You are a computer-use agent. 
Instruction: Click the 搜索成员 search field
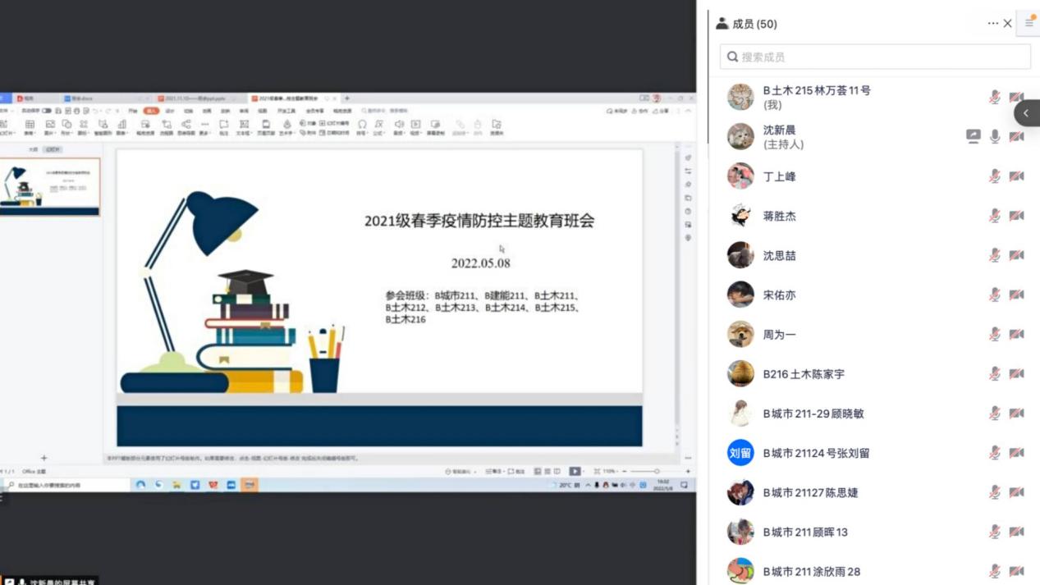[875, 57]
